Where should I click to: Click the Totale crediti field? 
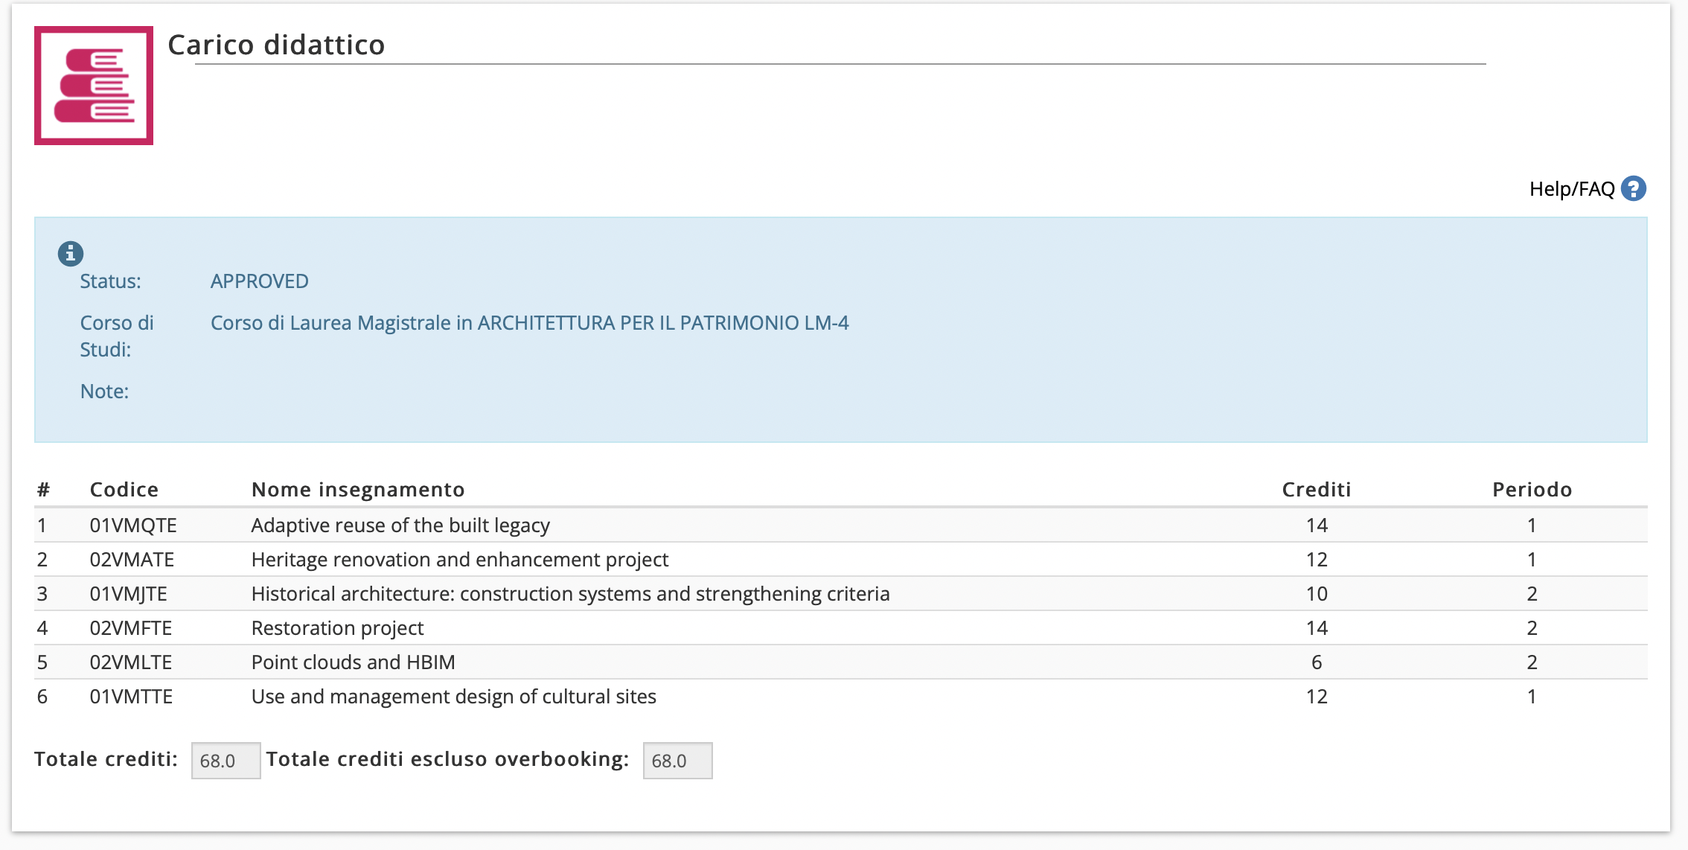226,761
